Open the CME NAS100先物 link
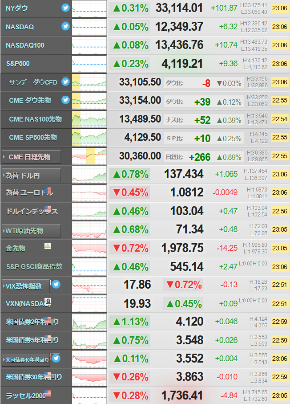Viewport: 290px width, 404px height. 35,119
